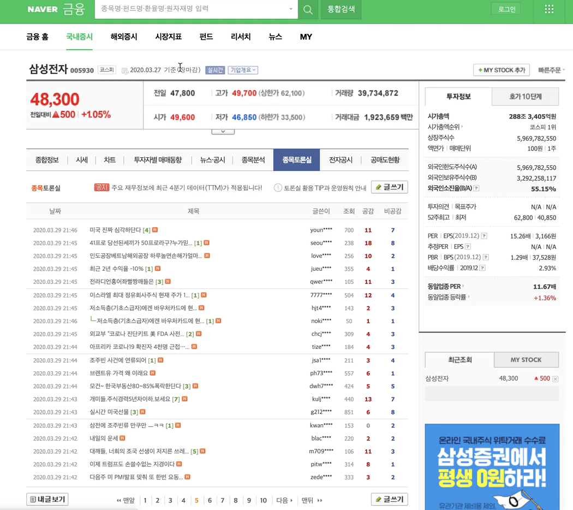
Task: Switch to the 투자자별 매매동향 tab
Action: (x=158, y=160)
